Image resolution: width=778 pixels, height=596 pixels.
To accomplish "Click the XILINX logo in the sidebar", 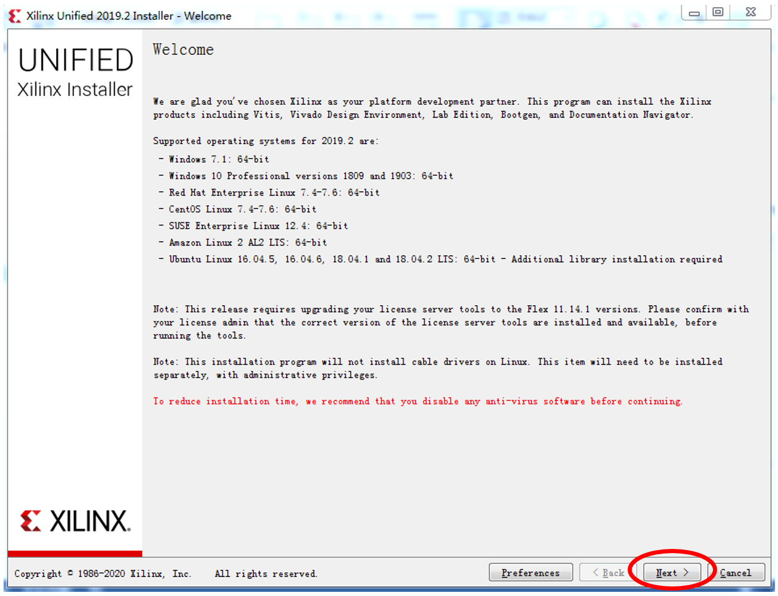I will pyautogui.click(x=75, y=520).
